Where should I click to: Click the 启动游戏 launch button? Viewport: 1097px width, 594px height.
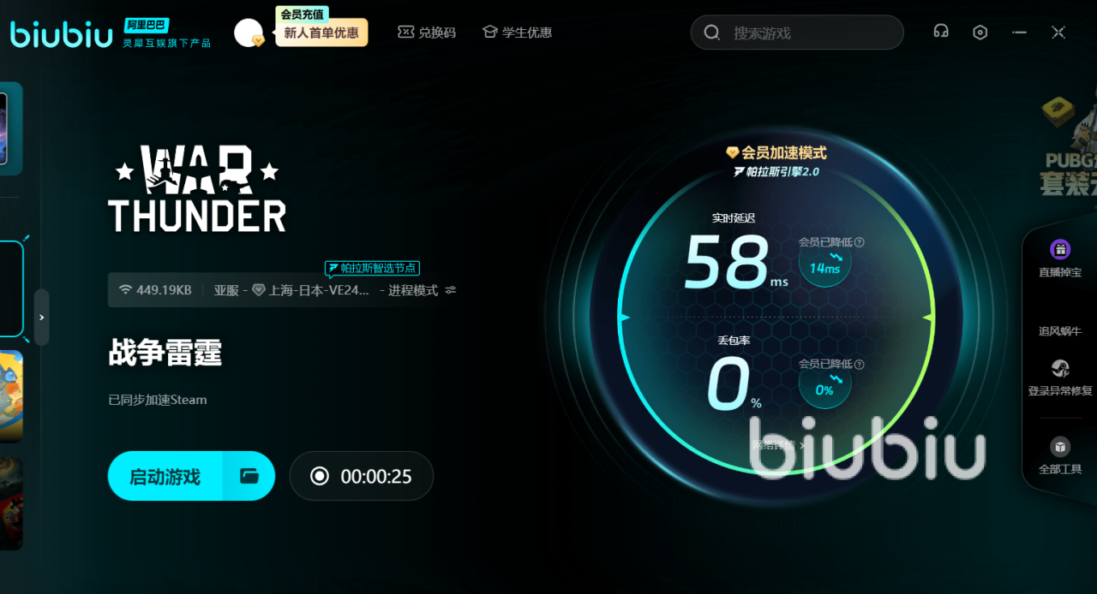coord(165,476)
